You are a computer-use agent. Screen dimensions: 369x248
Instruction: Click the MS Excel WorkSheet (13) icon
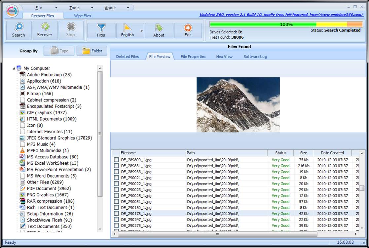[22, 163]
